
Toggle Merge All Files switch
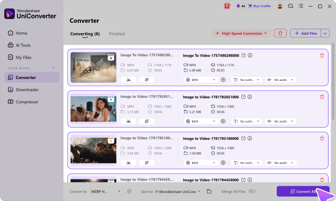pos(252,191)
